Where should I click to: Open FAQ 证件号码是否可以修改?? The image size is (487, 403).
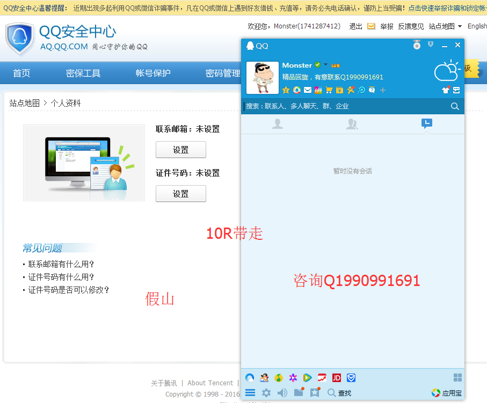[69, 290]
